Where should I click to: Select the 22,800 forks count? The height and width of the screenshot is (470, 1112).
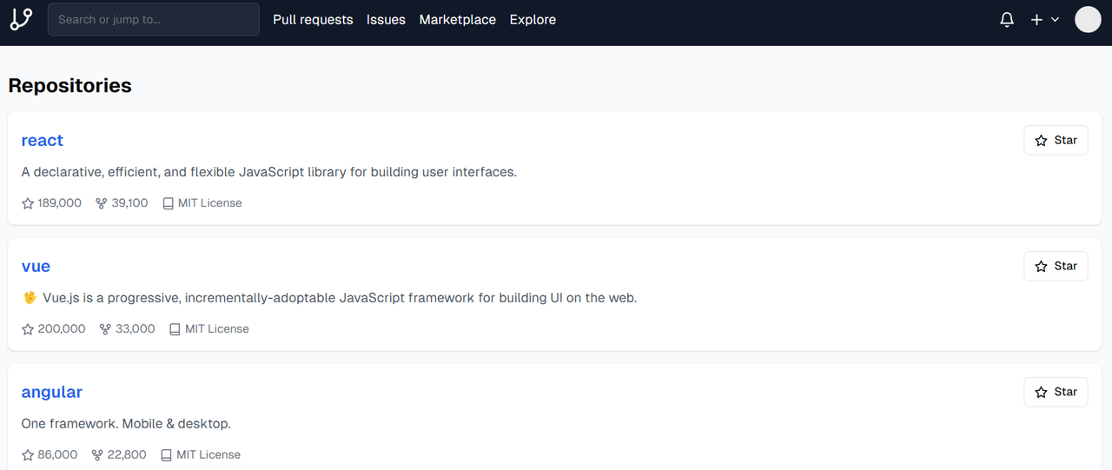point(128,455)
